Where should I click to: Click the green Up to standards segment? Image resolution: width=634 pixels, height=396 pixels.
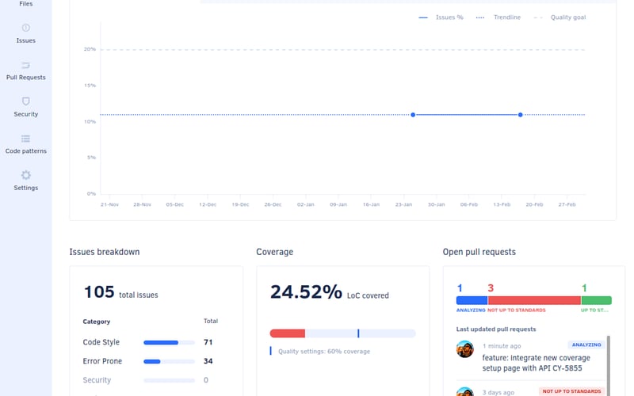point(597,300)
